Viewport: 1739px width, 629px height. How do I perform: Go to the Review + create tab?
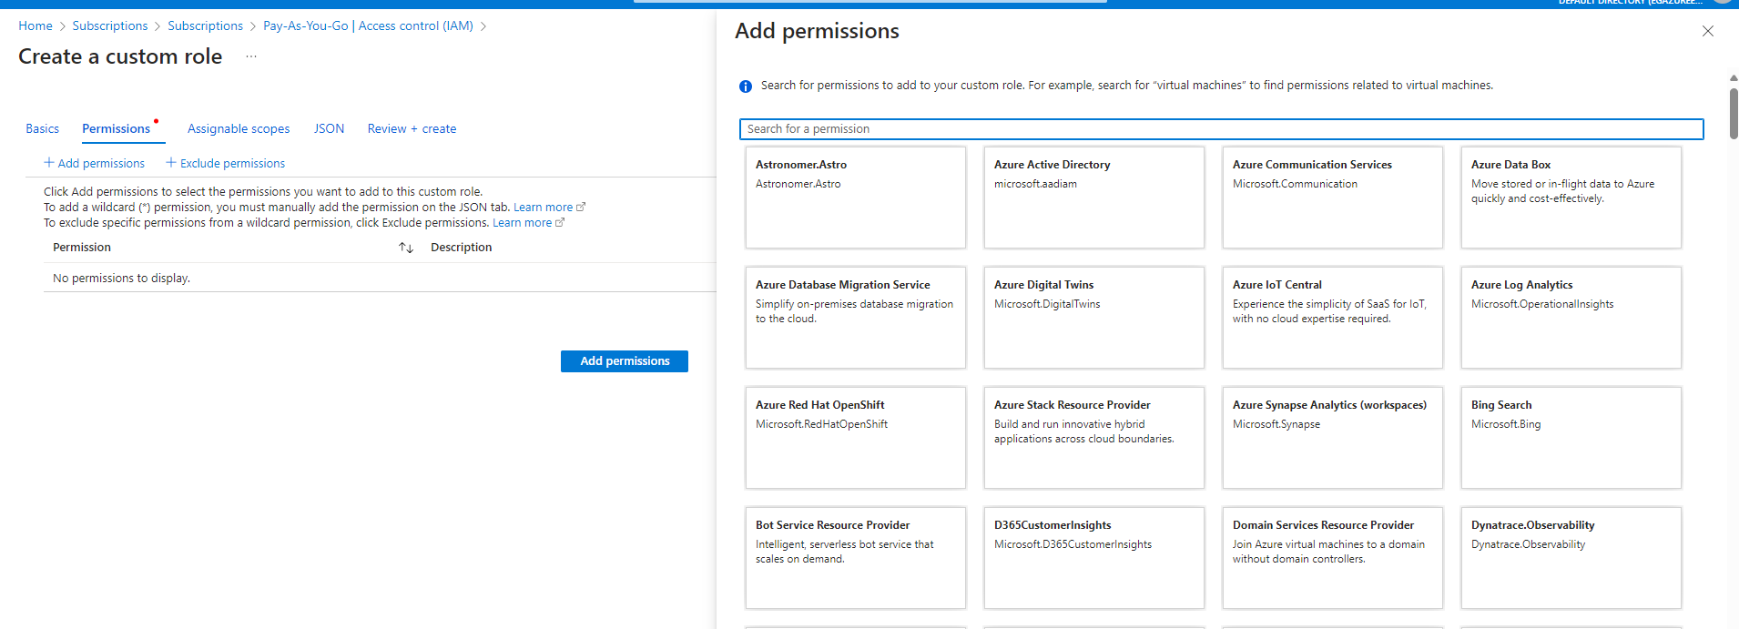click(x=412, y=128)
